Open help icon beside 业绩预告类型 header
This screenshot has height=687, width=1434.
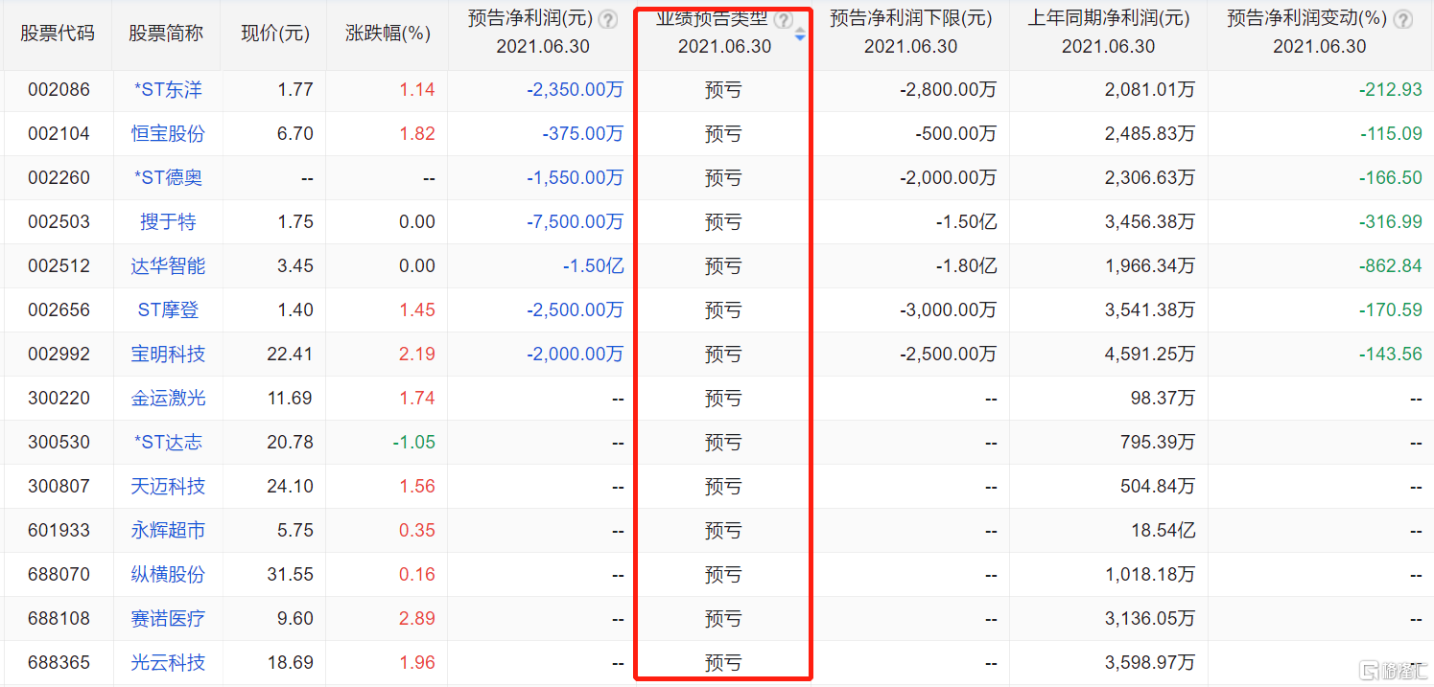click(x=784, y=19)
